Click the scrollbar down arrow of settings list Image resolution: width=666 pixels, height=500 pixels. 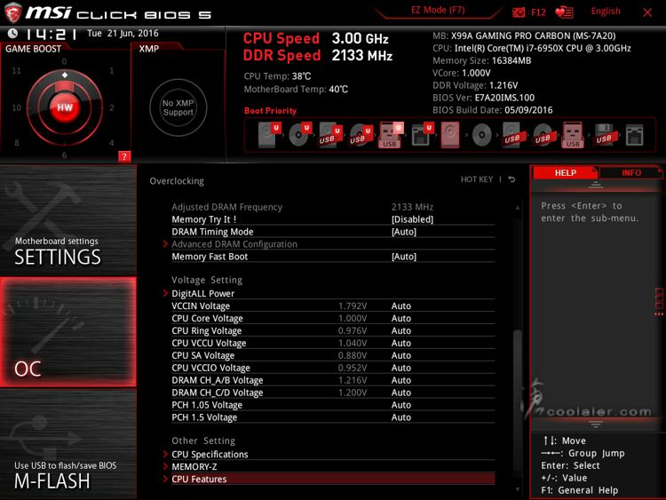[x=518, y=489]
